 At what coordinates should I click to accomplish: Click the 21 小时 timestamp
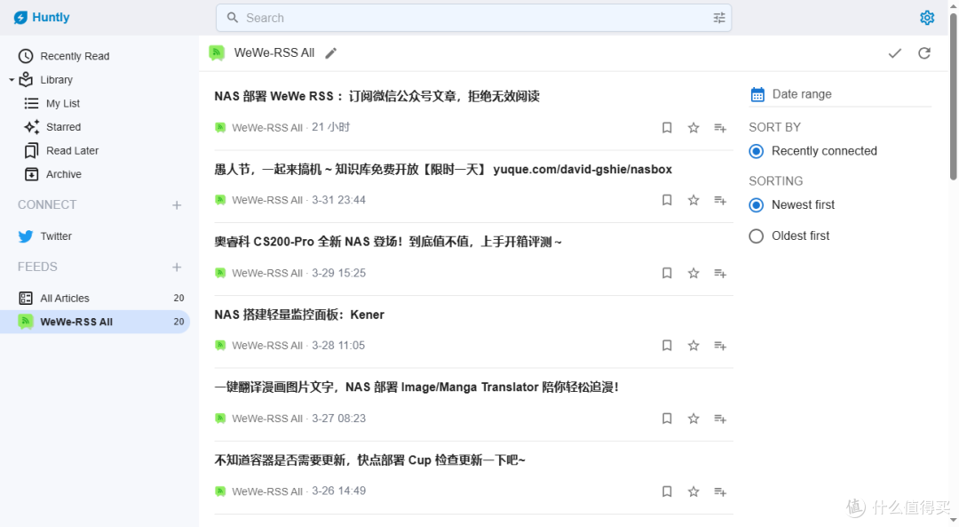(x=331, y=127)
